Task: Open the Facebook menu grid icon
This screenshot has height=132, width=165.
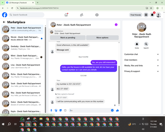Action: pos(146,15)
